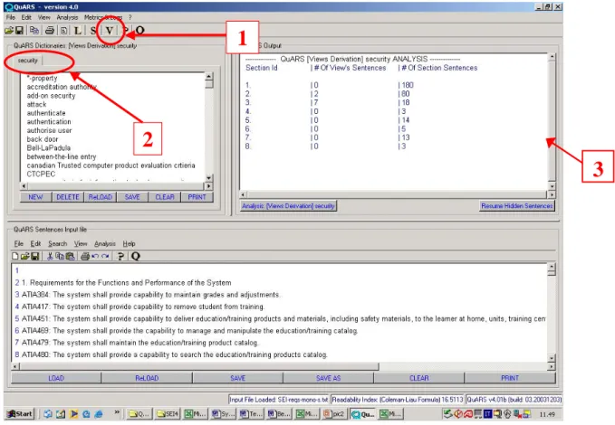Click the SAVE AS button
This screenshot has height=425, width=615.
pyautogui.click(x=328, y=378)
